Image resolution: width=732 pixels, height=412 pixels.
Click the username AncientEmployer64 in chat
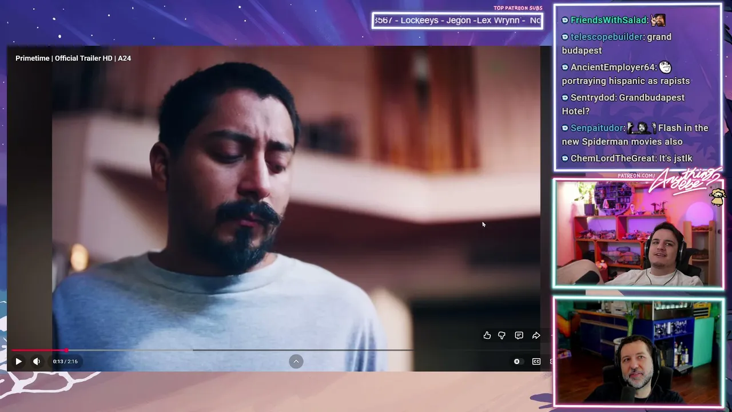point(613,67)
